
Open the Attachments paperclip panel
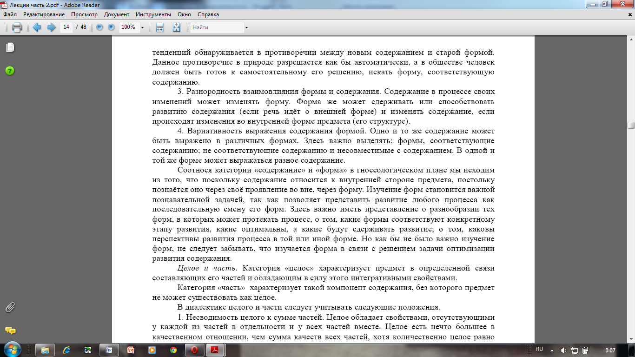10,307
